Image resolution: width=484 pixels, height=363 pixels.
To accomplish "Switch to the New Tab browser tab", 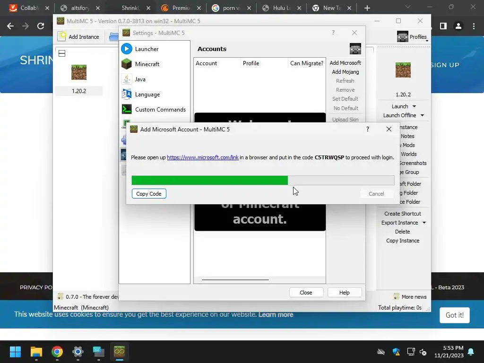I will pyautogui.click(x=331, y=8).
